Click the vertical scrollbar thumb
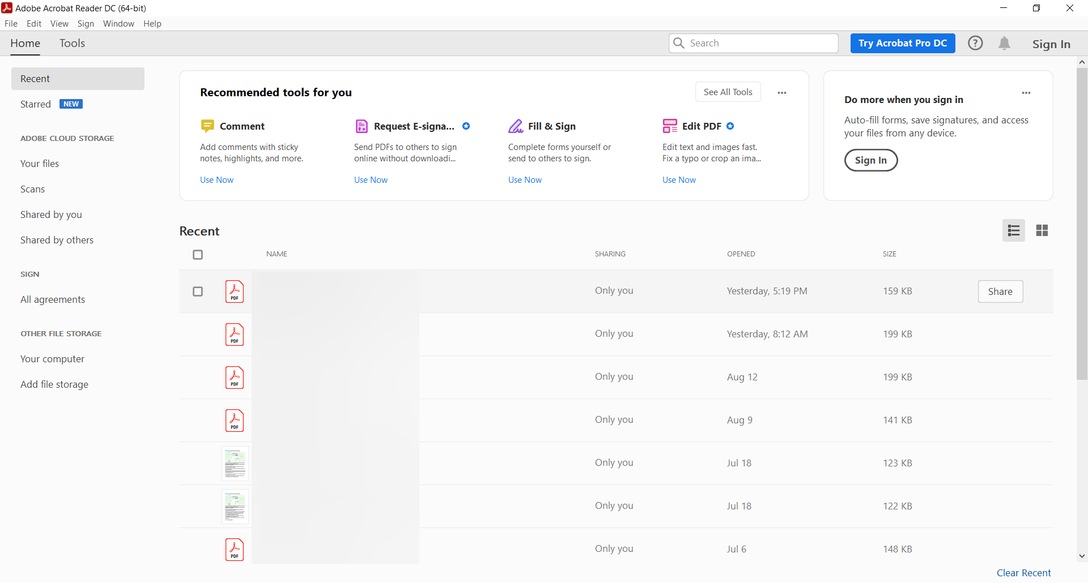Viewport: 1088px width, 583px height. pos(1082,224)
